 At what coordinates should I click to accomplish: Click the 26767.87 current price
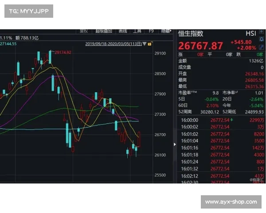click(x=201, y=46)
